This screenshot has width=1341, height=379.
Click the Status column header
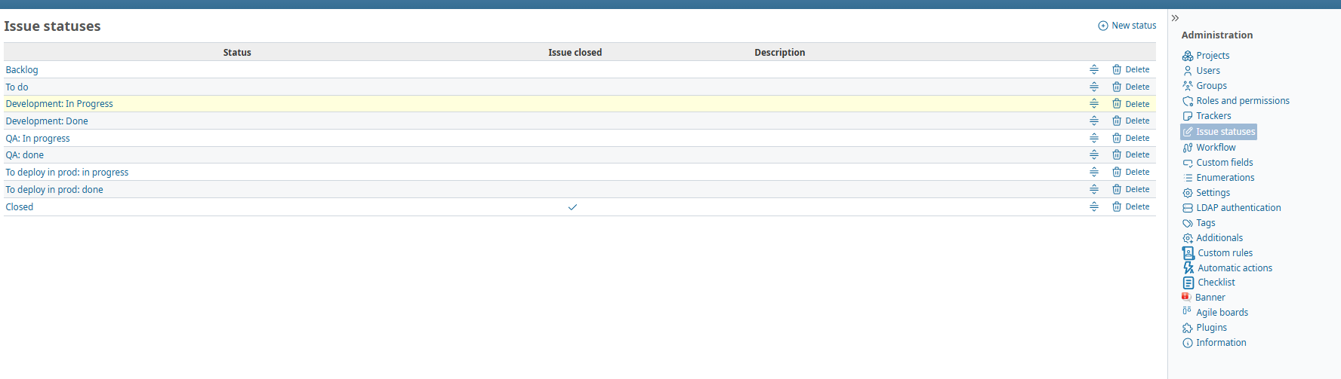click(237, 53)
